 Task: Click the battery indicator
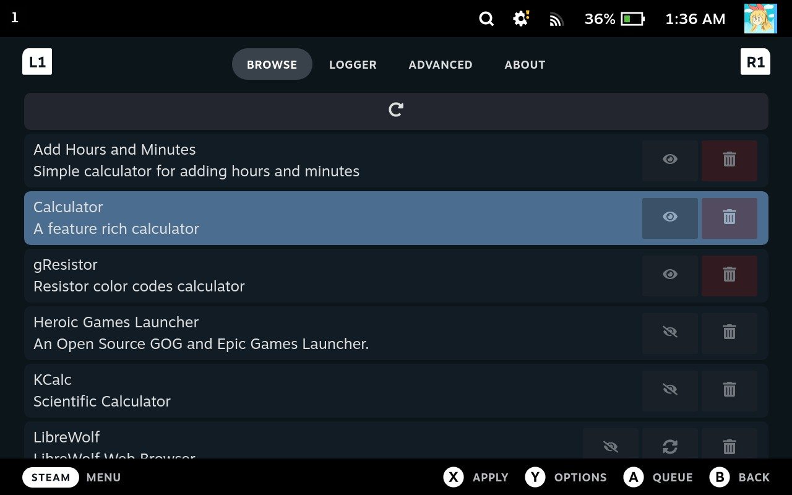click(633, 19)
